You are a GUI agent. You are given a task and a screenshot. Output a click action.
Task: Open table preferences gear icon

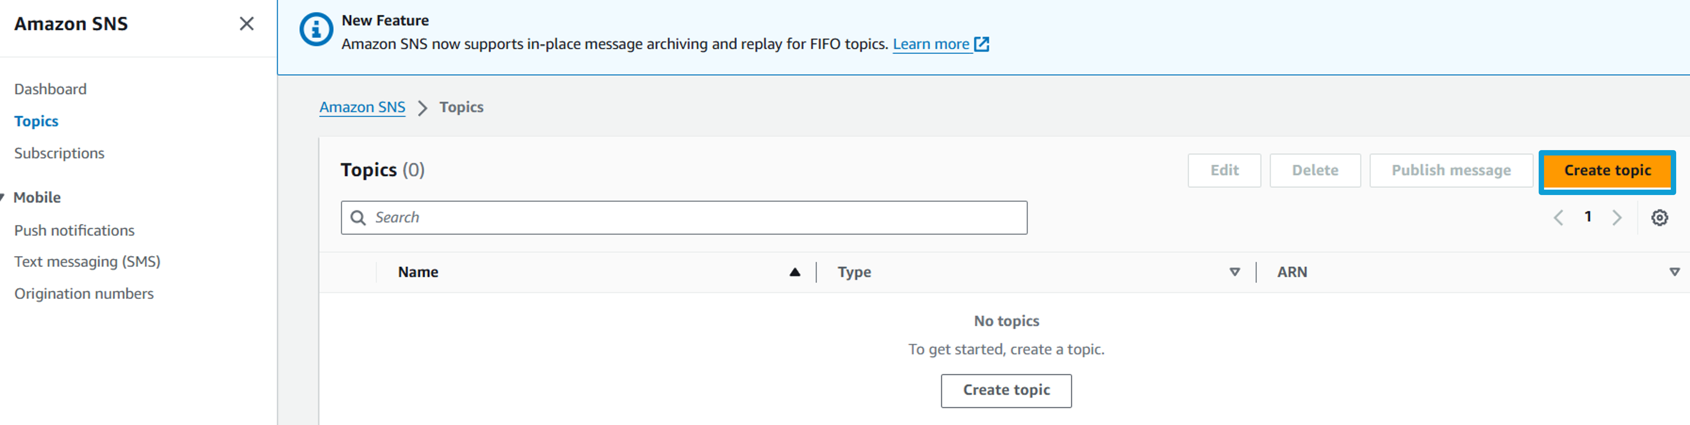point(1659,218)
